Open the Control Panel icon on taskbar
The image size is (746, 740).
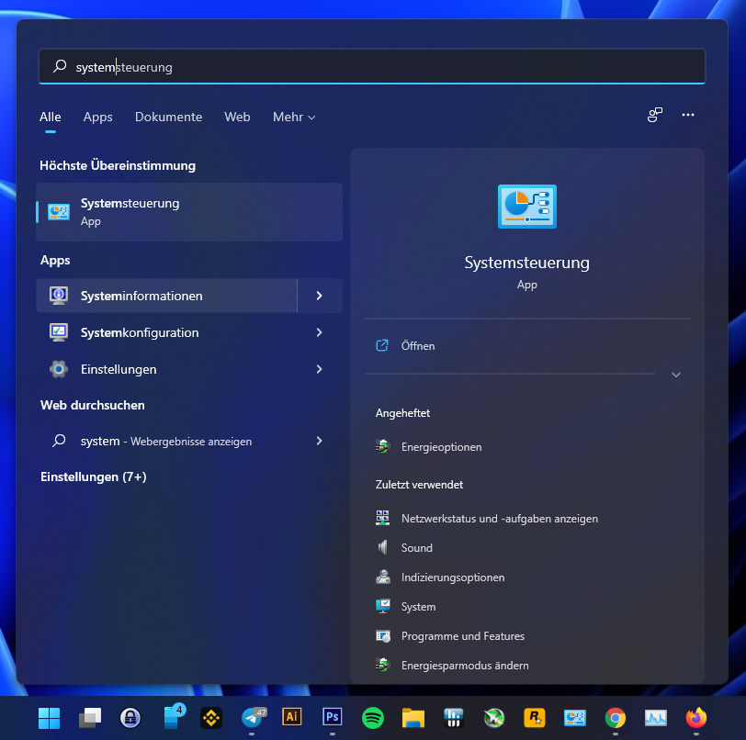pos(575,718)
